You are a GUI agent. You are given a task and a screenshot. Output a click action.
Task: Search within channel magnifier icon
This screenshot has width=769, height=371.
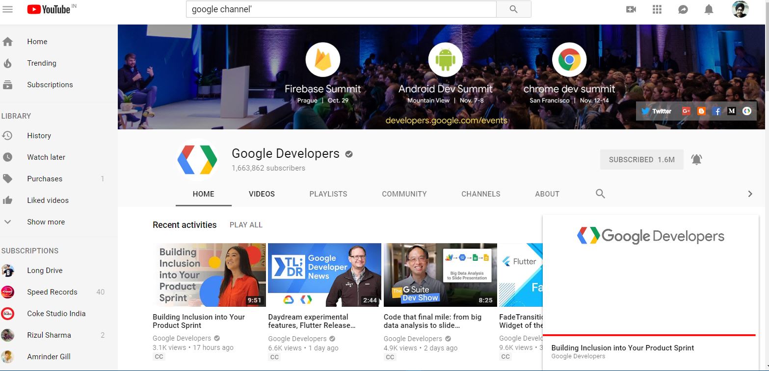600,194
